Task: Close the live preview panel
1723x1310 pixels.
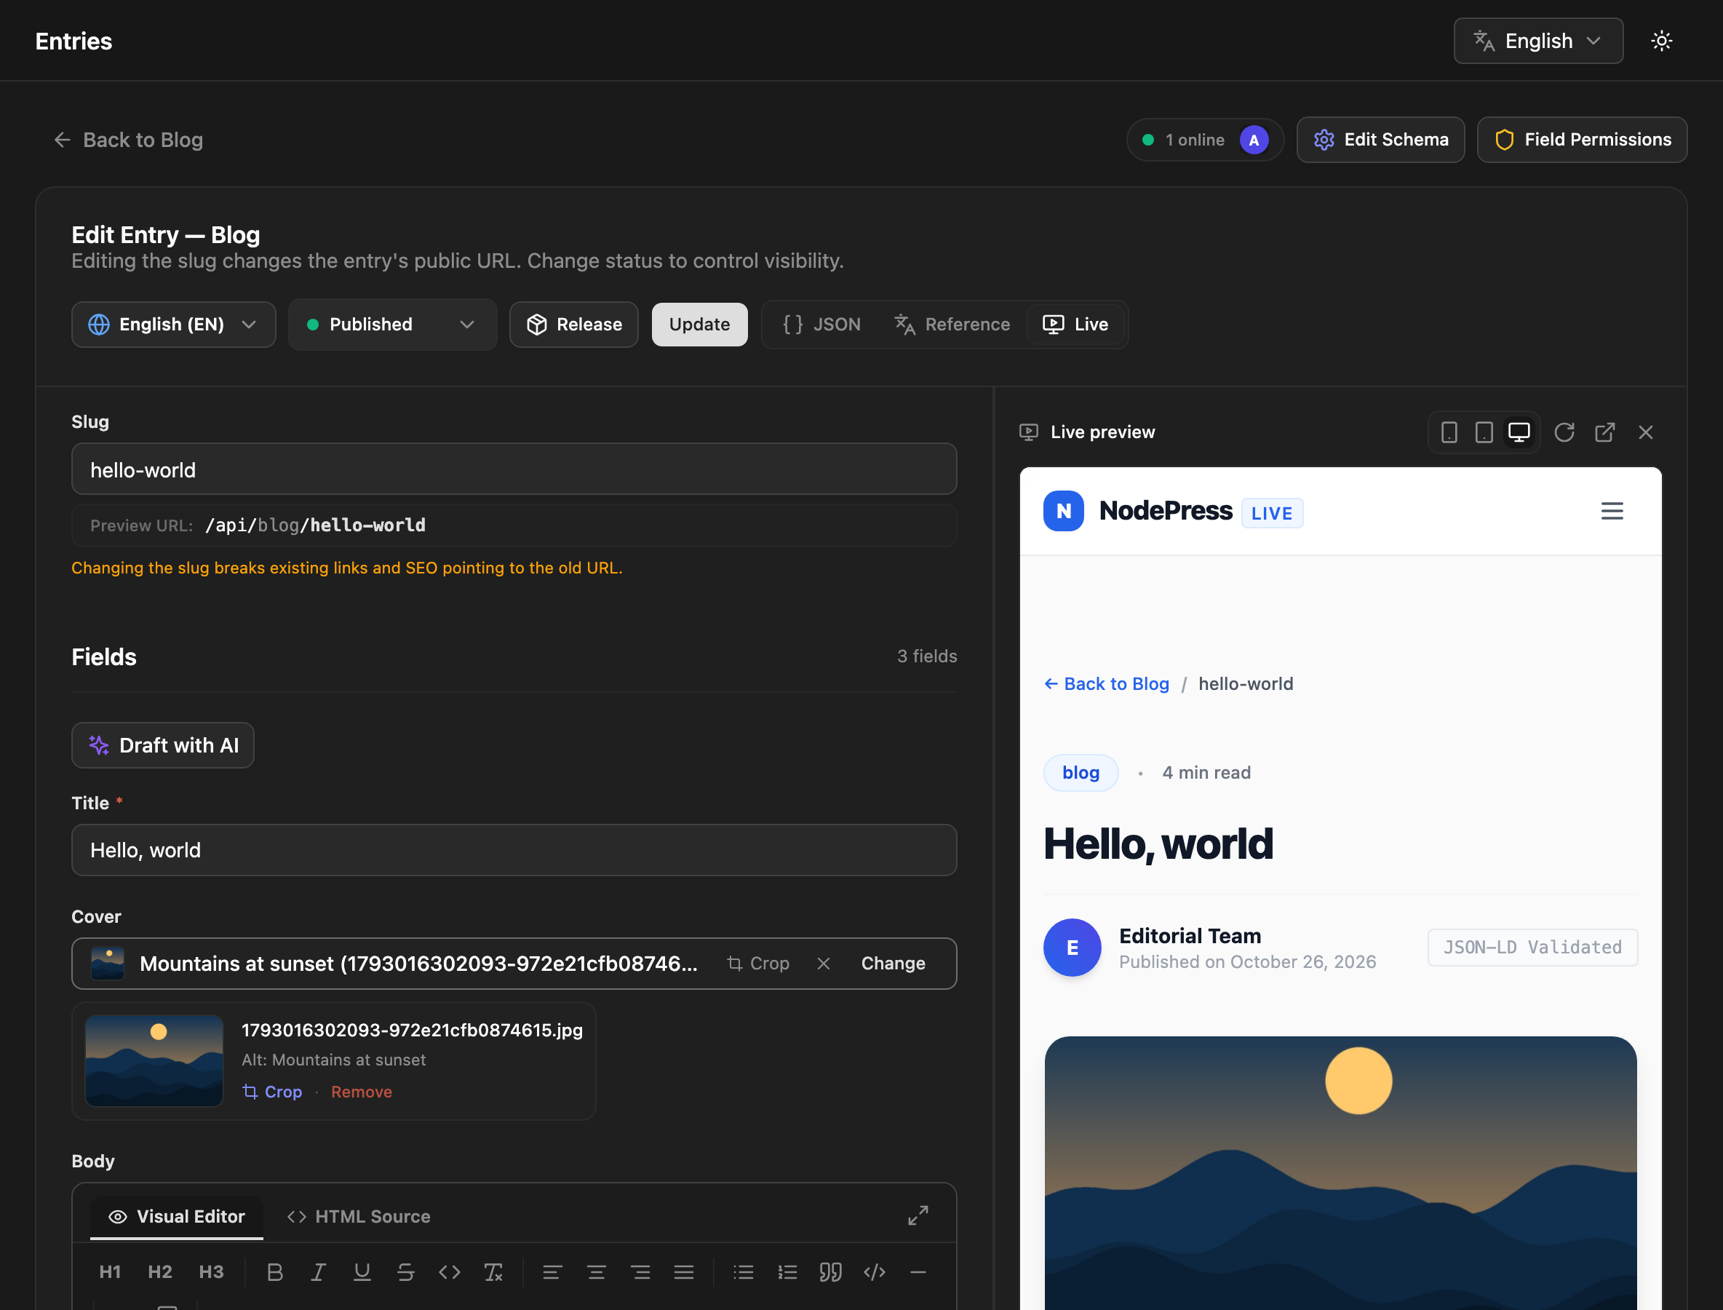Action: coord(1645,432)
